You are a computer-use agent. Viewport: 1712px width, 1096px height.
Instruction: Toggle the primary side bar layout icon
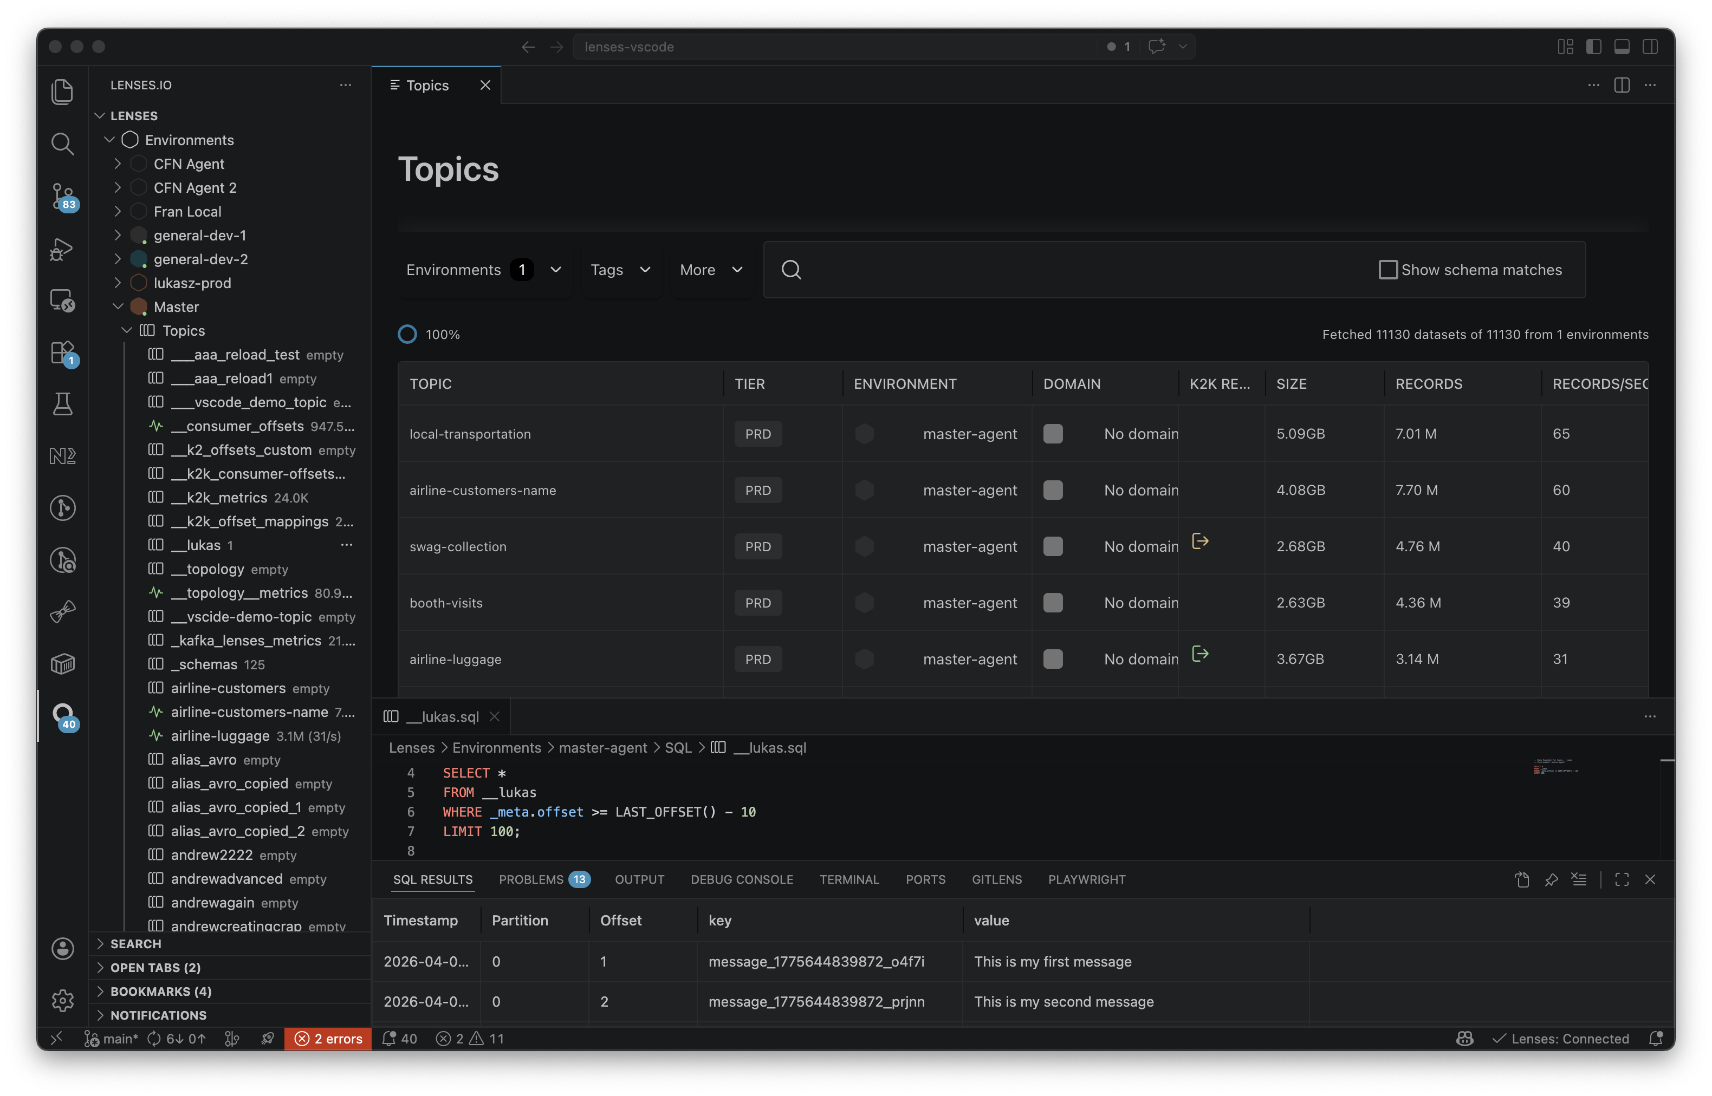click(x=1593, y=46)
